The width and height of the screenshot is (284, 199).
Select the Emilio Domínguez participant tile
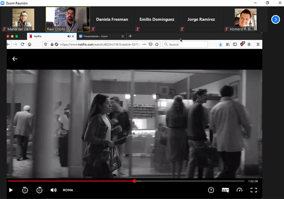(157, 19)
